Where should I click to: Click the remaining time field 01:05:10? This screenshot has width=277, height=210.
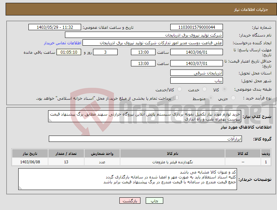tap(69, 52)
